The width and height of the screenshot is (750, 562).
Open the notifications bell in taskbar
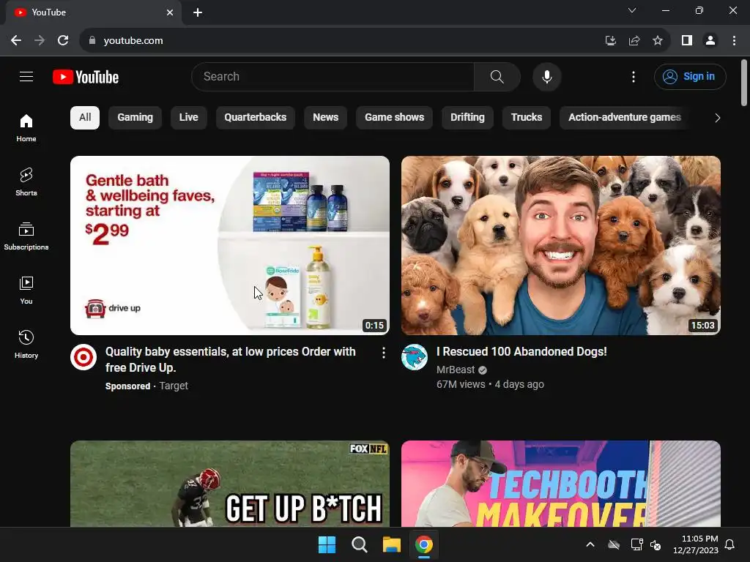(730, 544)
